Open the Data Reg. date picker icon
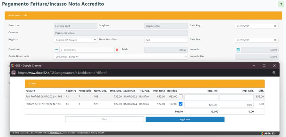Viewport: 286px width, 137px height. point(275,26)
